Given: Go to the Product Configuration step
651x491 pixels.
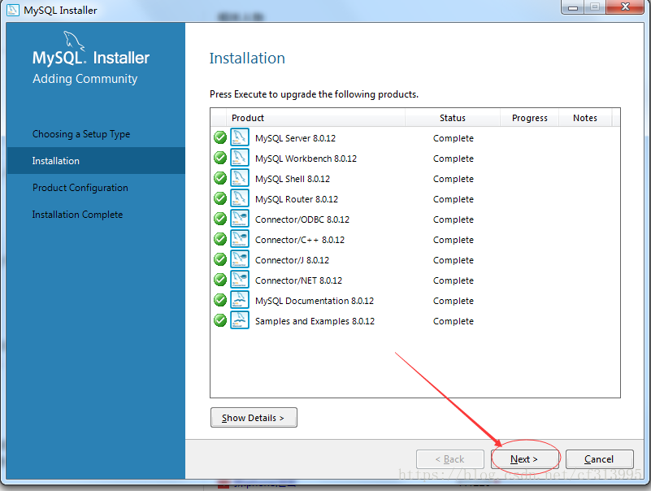Looking at the screenshot, I should pyautogui.click(x=80, y=188).
